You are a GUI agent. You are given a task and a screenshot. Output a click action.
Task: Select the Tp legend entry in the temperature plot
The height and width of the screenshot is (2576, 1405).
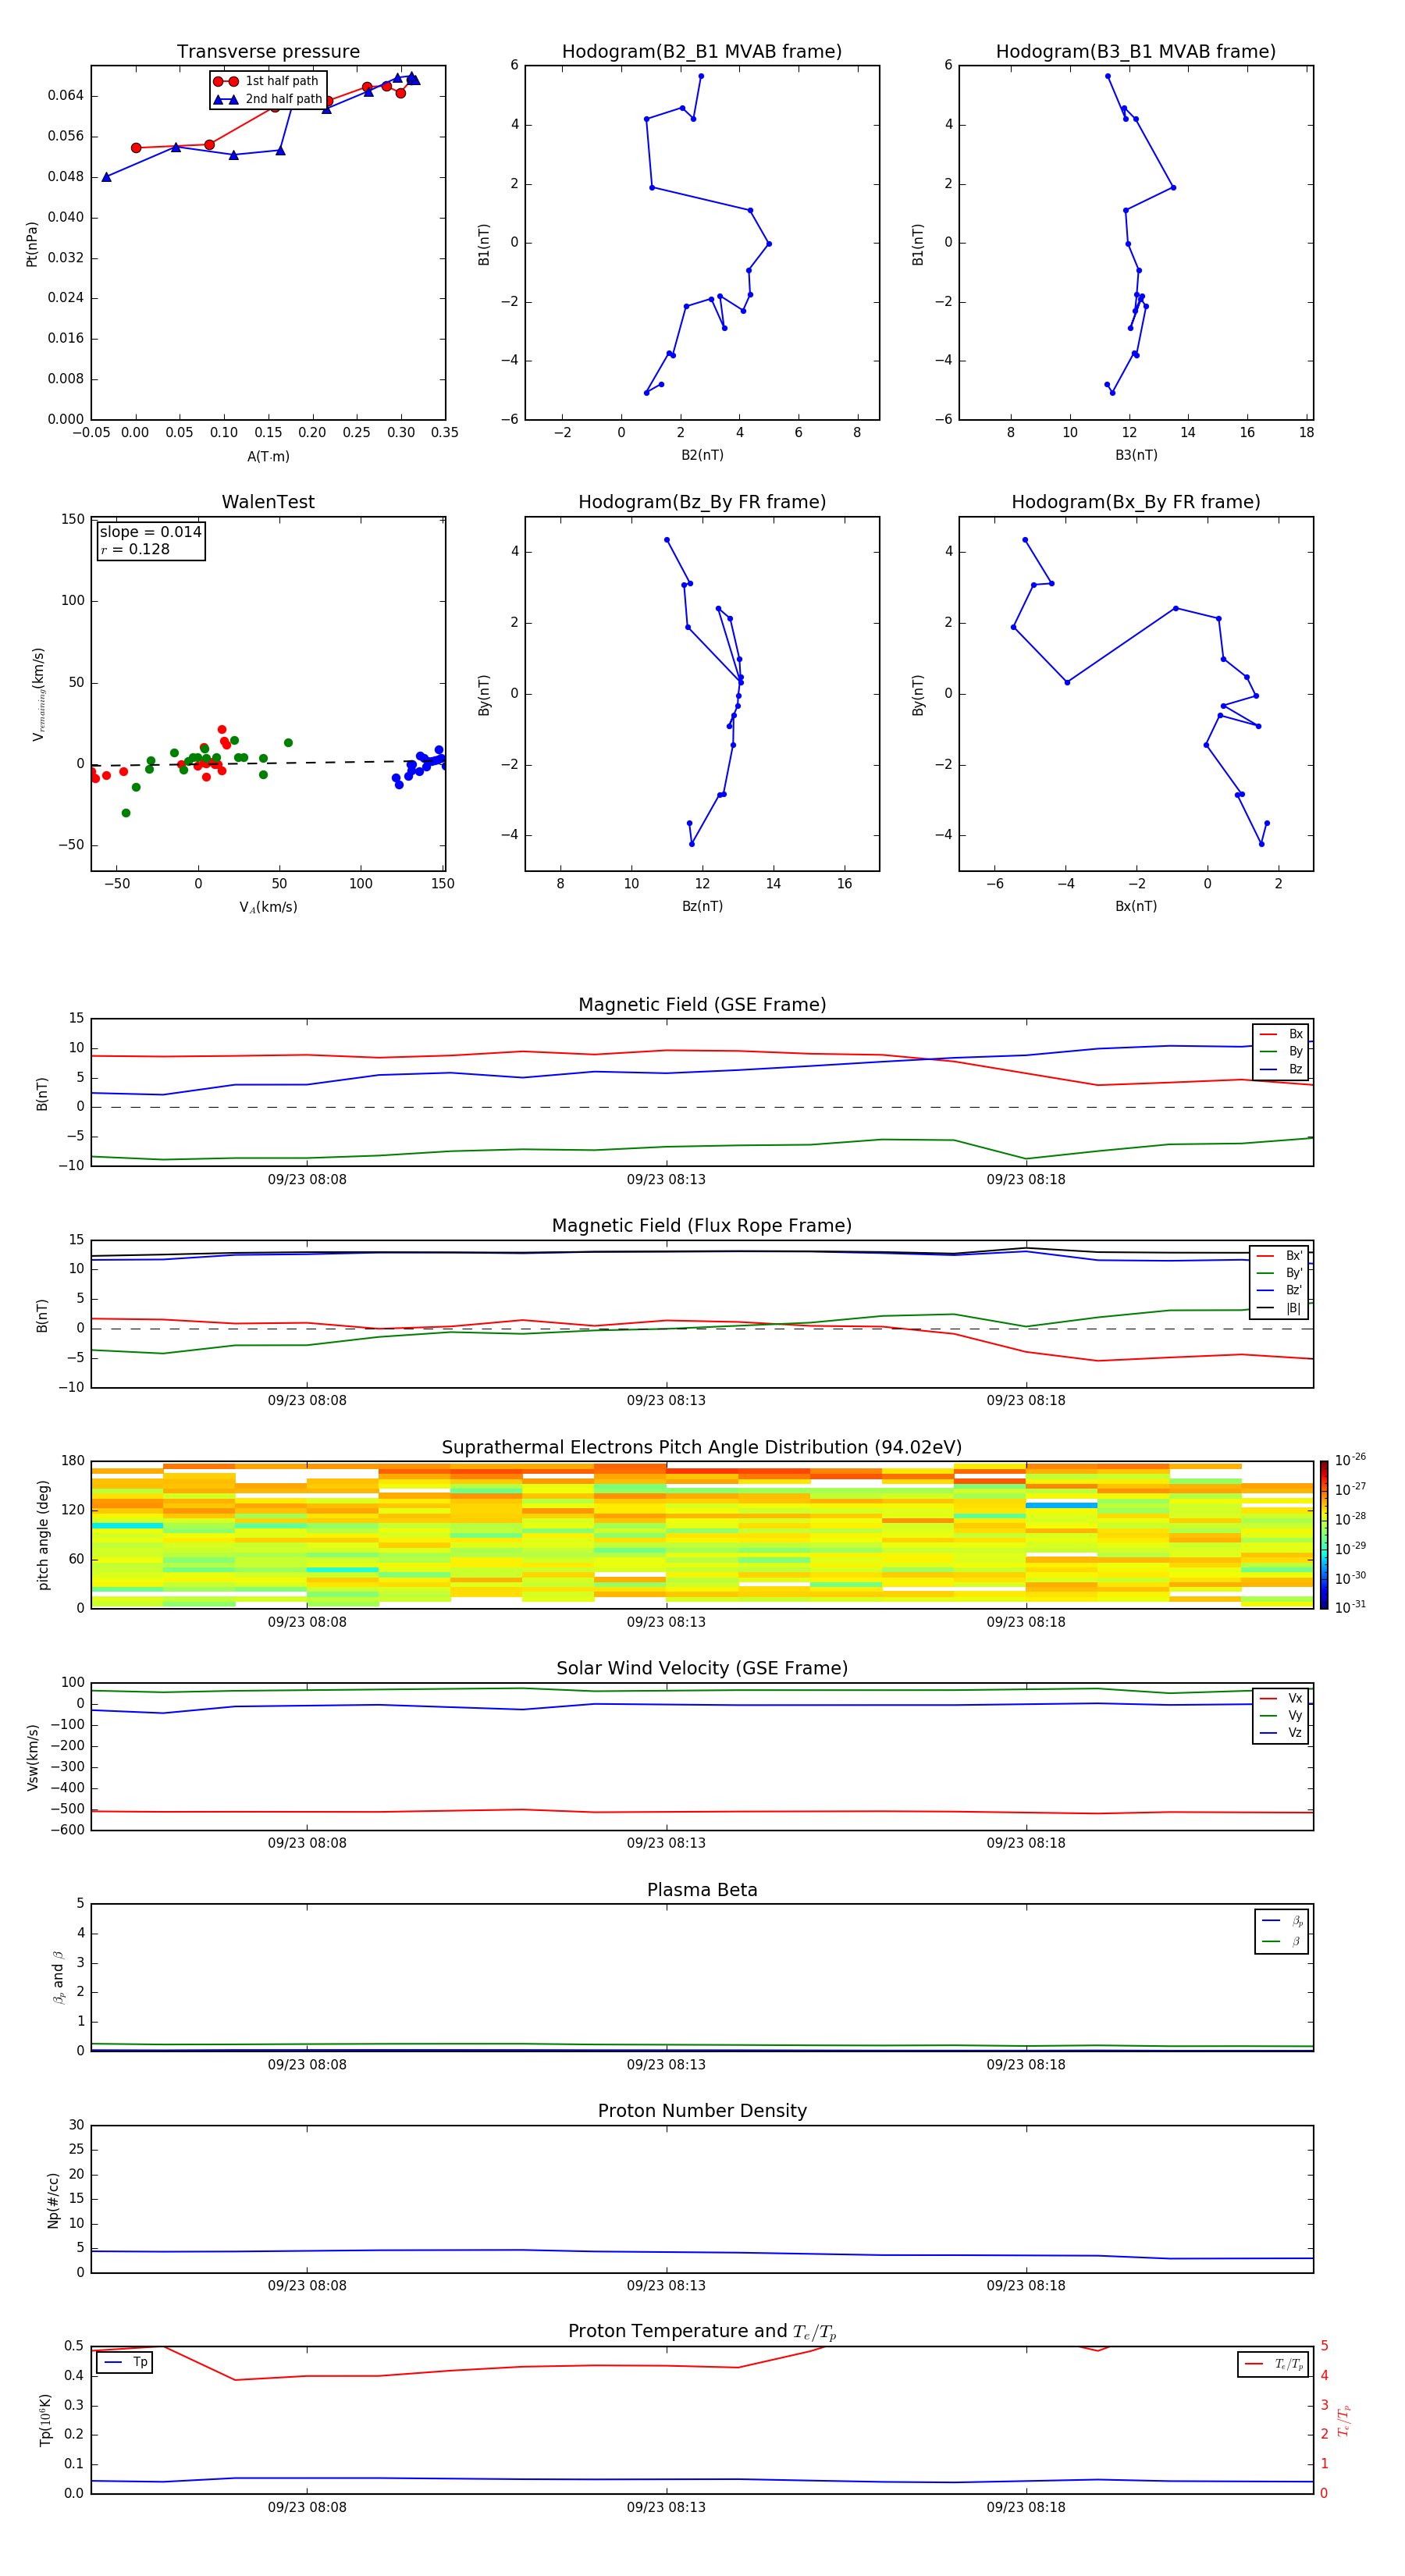point(125,2363)
